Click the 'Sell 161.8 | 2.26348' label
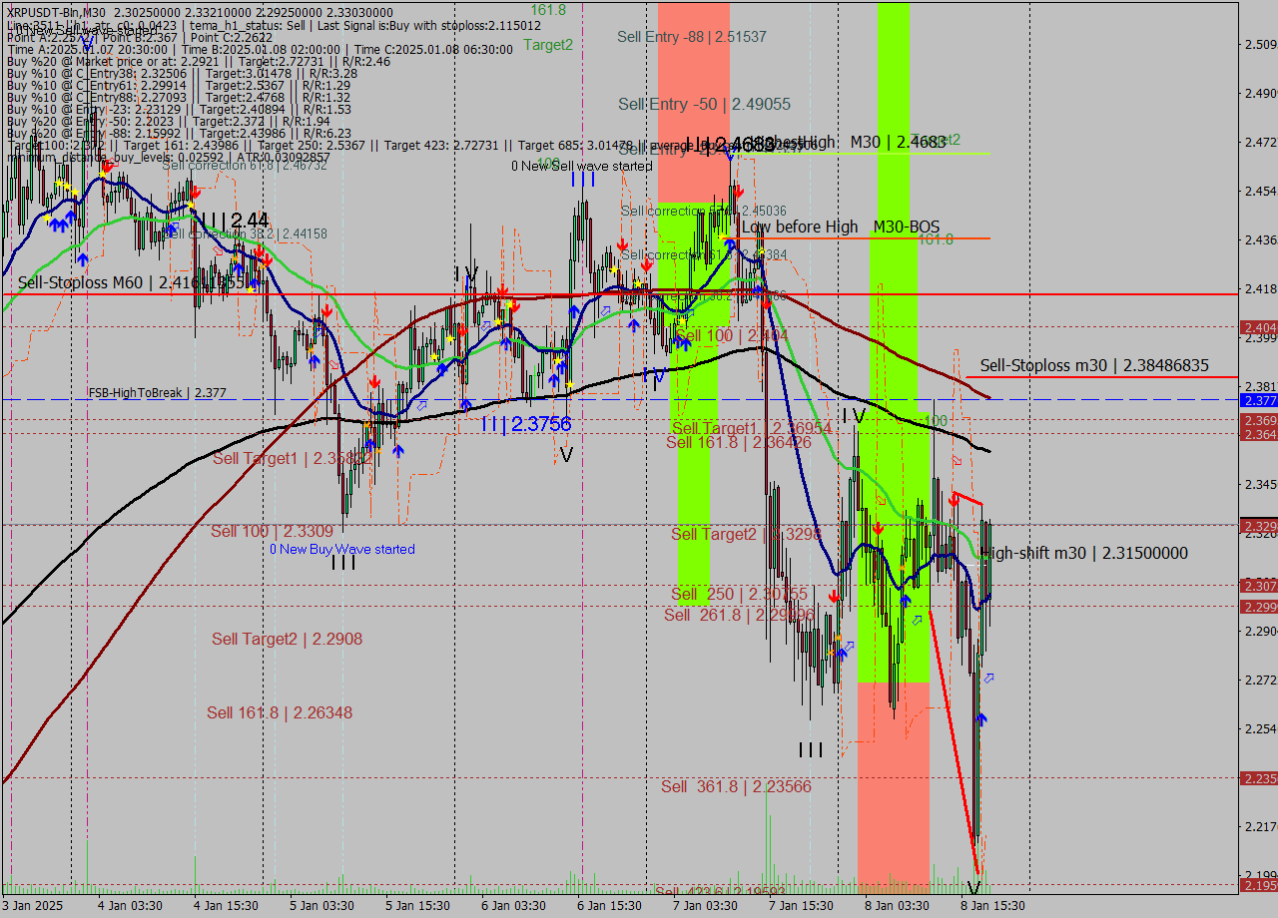This screenshot has height=918, width=1278. (x=280, y=712)
